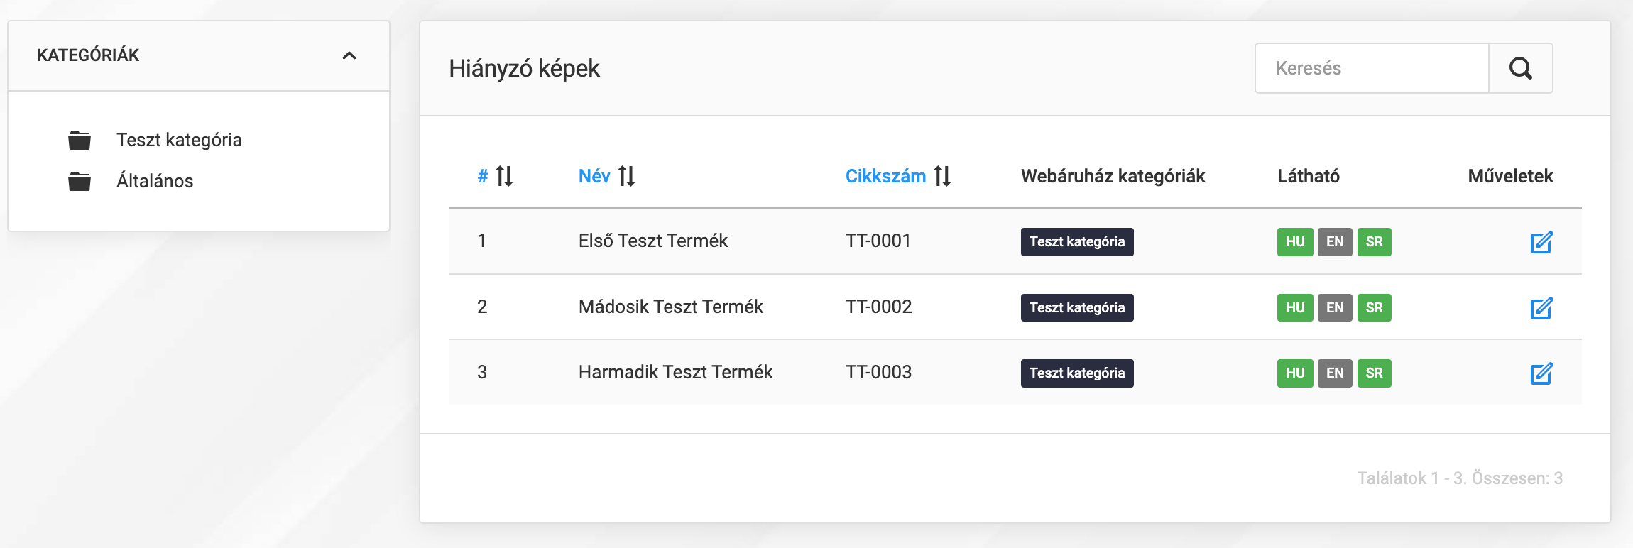
Task: Open Általános in the category tree
Action: (155, 181)
